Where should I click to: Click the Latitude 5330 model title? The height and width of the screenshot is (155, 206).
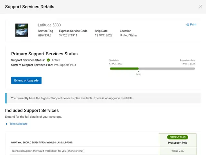coord(49,25)
